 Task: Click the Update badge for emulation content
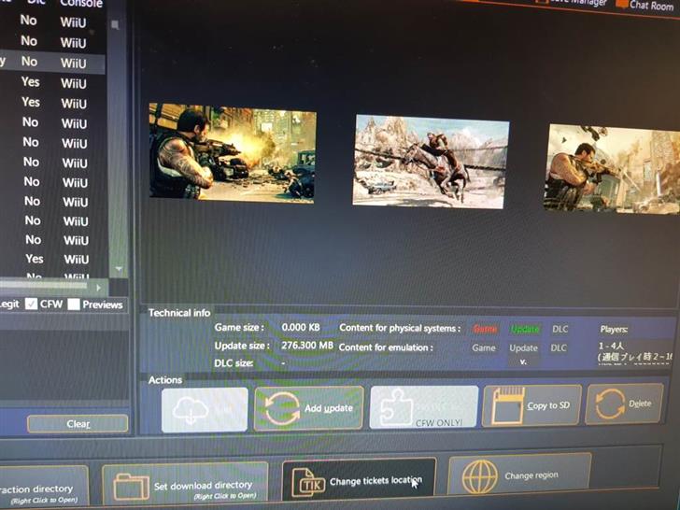coord(523,347)
